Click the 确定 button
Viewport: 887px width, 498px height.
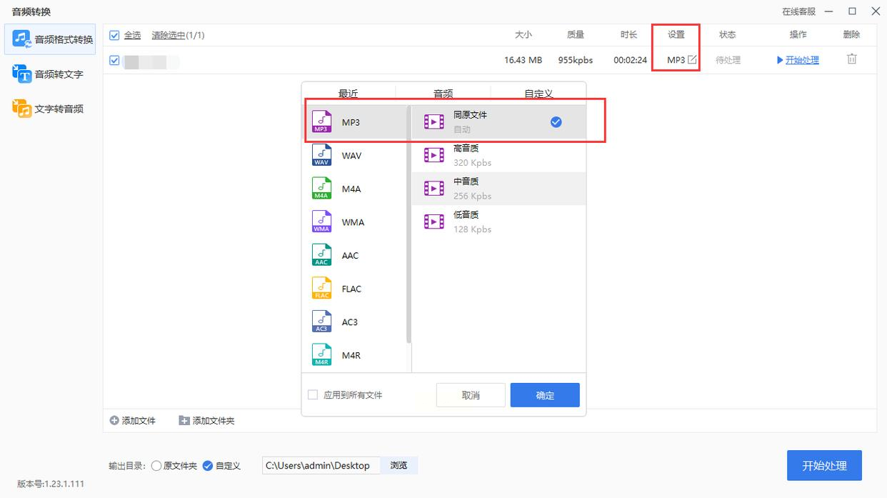pyautogui.click(x=544, y=395)
